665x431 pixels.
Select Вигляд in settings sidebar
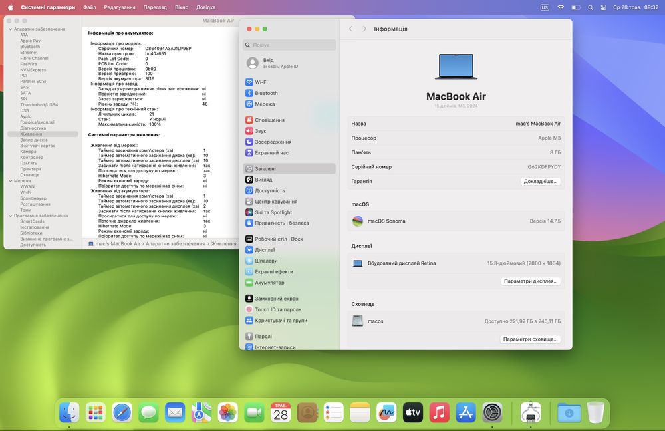click(x=289, y=180)
